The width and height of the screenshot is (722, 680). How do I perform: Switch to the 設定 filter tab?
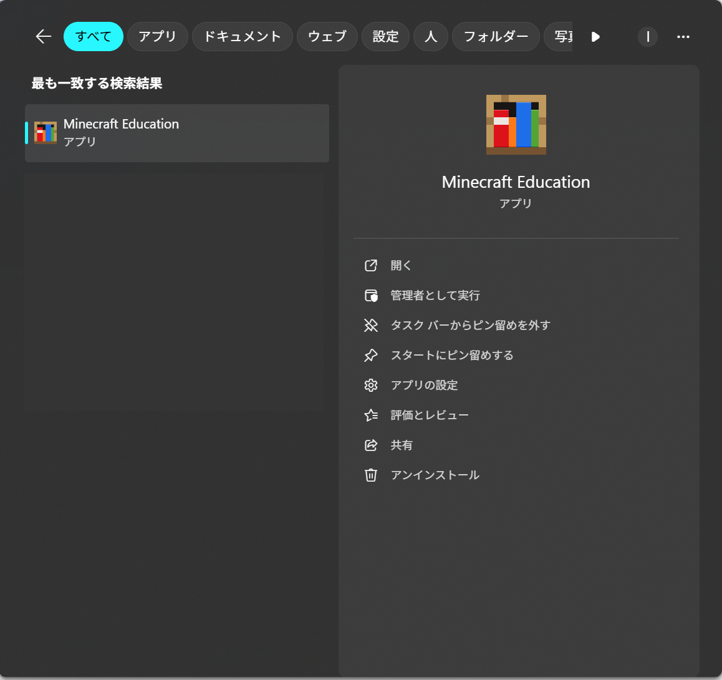pos(386,36)
